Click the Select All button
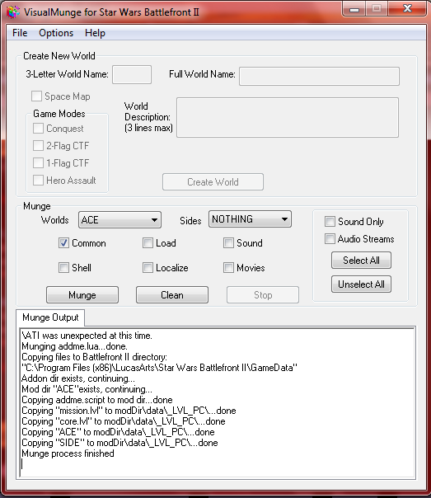Image resolution: width=431 pixels, height=498 pixels. [x=361, y=261]
